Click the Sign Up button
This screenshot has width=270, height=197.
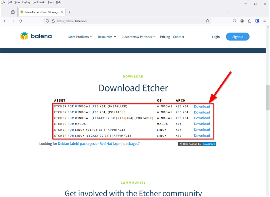point(238,37)
